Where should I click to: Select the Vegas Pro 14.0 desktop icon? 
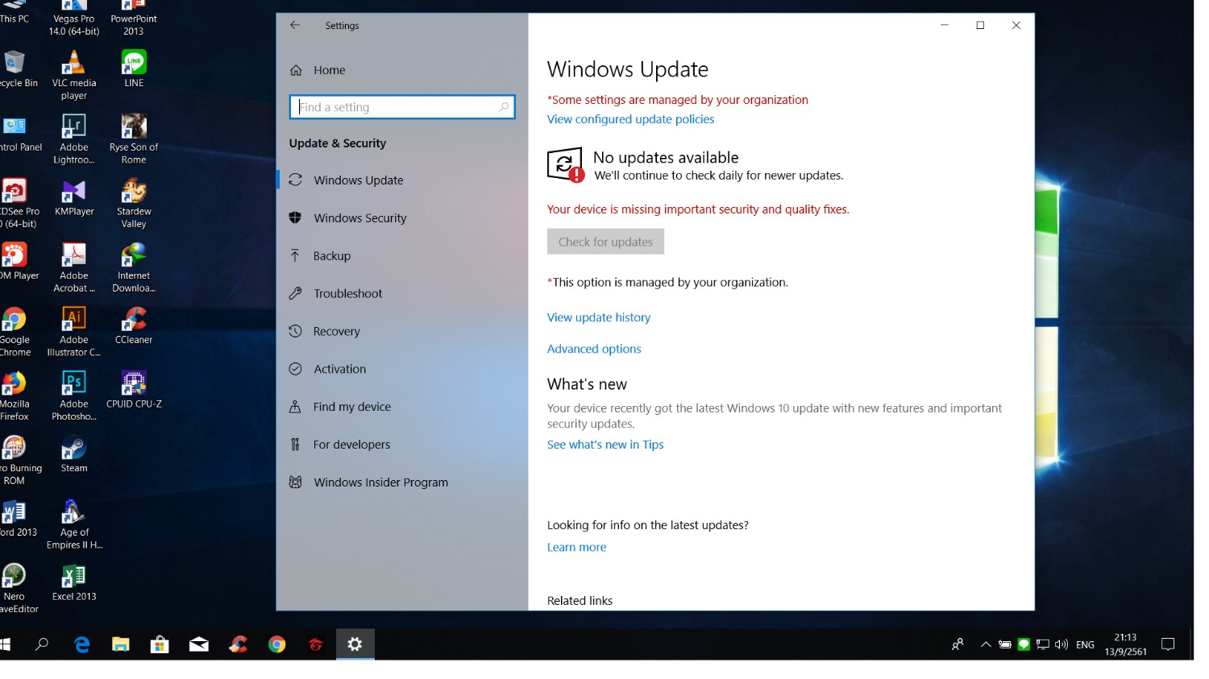[74, 18]
